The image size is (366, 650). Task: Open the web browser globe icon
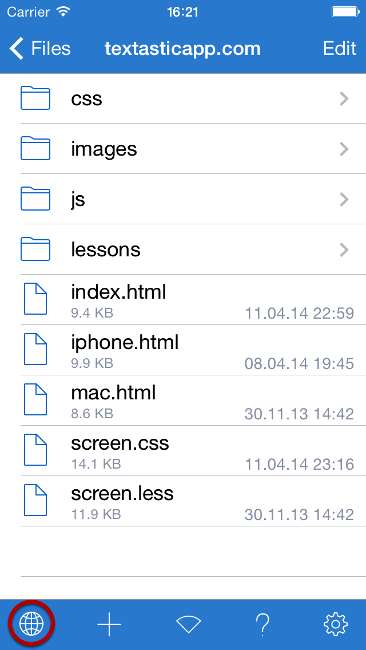pyautogui.click(x=31, y=624)
